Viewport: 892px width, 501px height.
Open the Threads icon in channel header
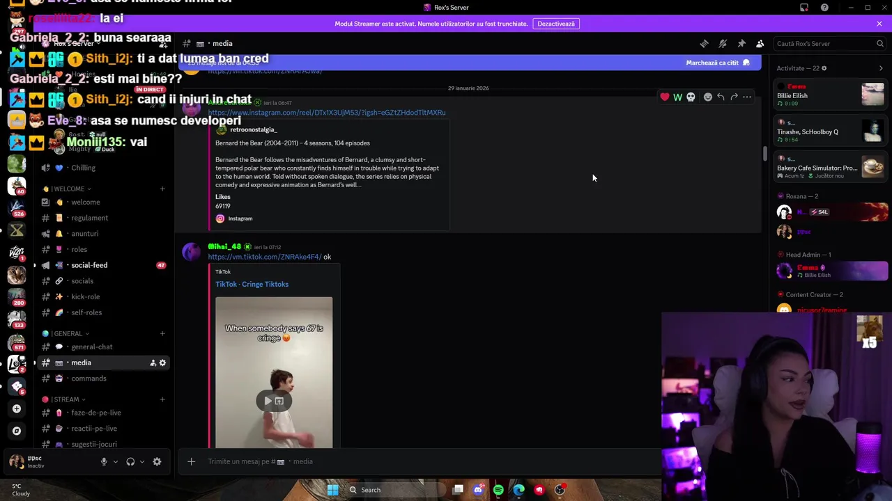click(704, 43)
